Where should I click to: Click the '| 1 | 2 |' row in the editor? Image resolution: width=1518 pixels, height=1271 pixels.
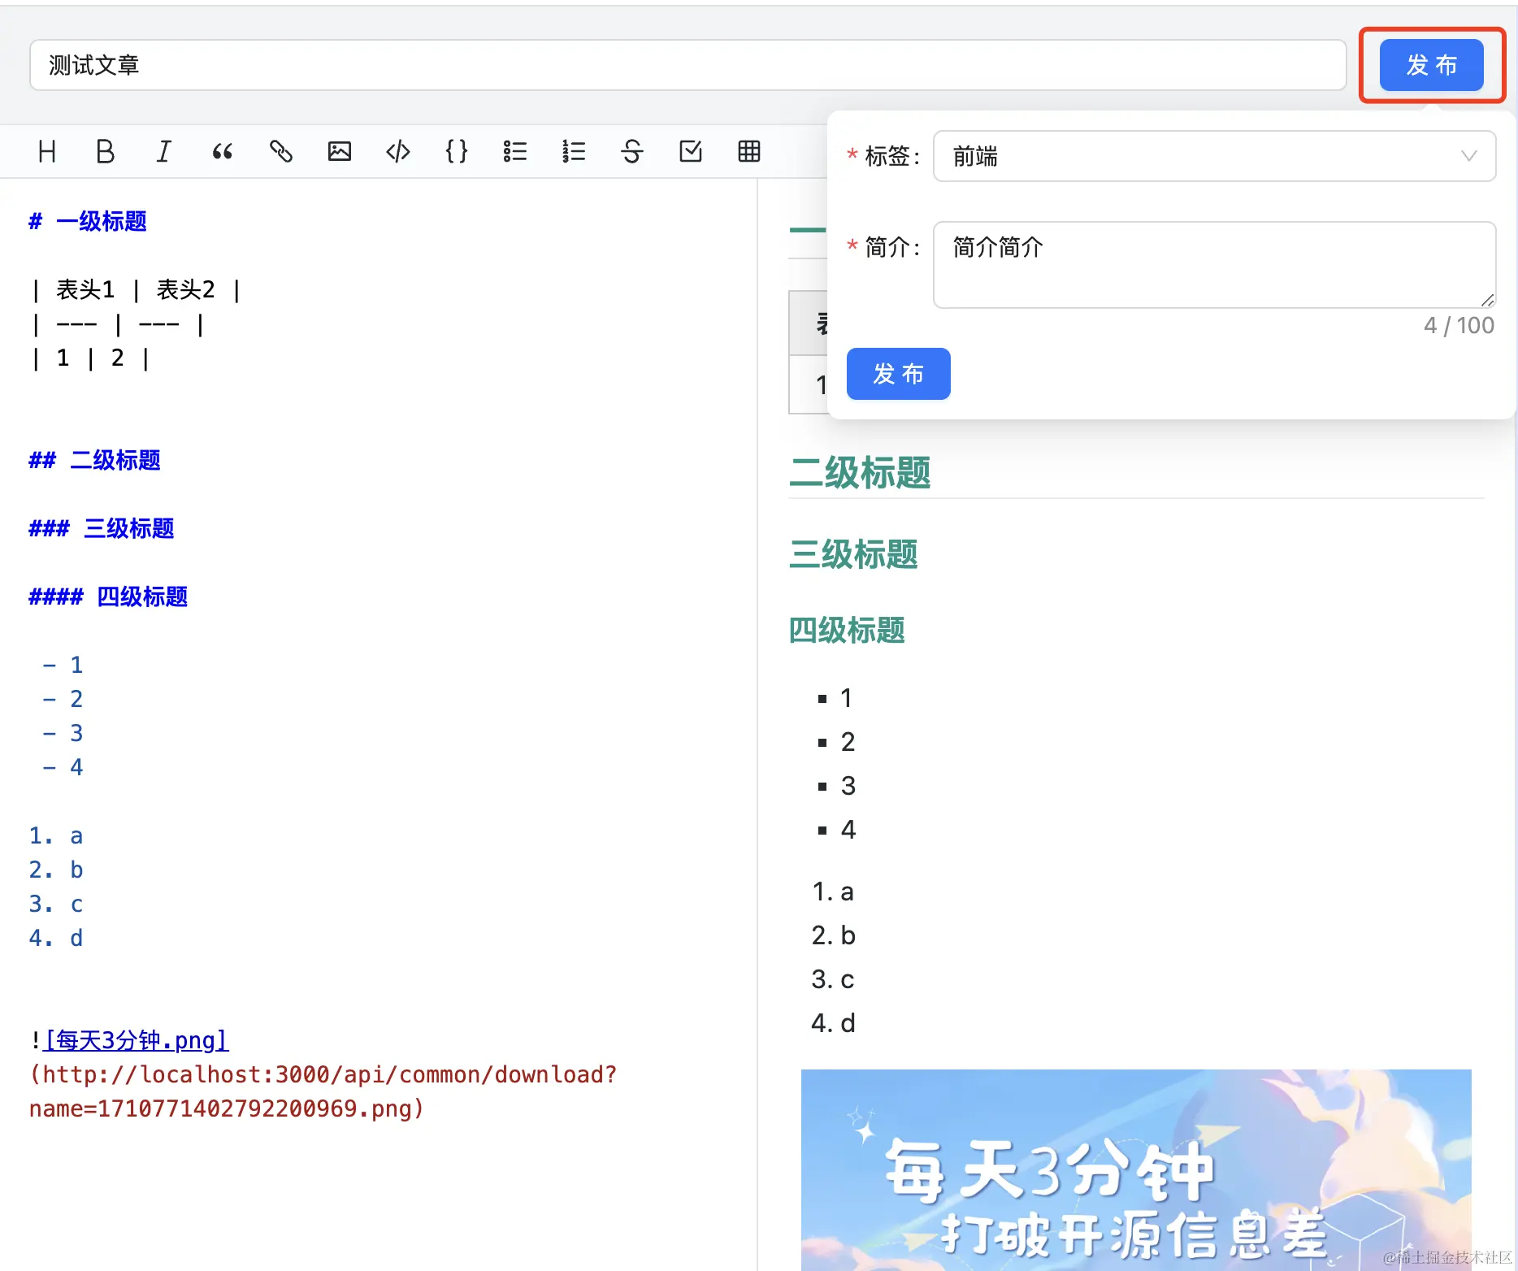click(90, 358)
